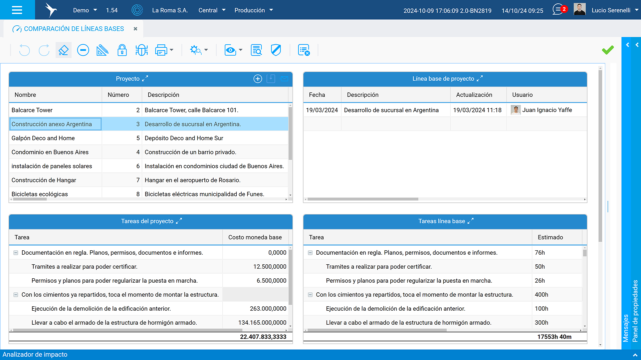Click the green checkmark confirm icon
Screen dimensions: 641x360
pyautogui.click(x=608, y=50)
